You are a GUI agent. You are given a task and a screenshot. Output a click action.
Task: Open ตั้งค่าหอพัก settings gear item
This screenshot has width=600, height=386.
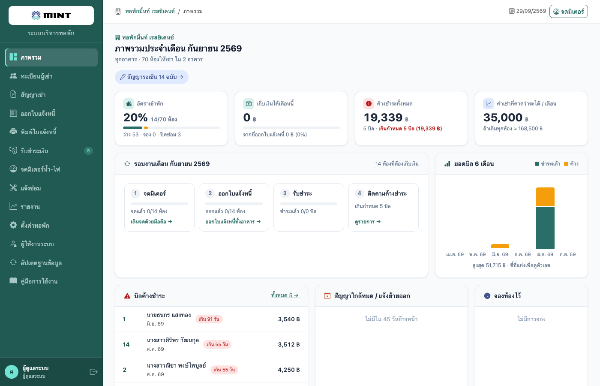click(x=51, y=225)
